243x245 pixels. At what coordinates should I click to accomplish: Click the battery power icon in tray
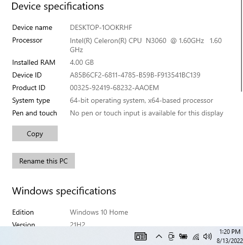pyautogui.click(x=183, y=236)
